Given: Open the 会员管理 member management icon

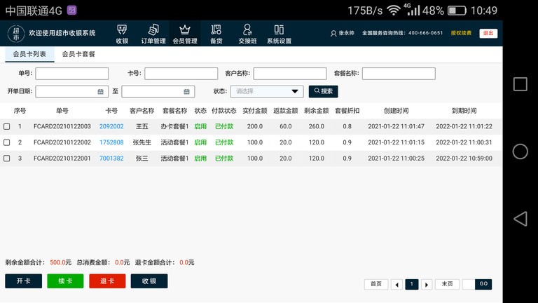Looking at the screenshot, I should point(185,33).
